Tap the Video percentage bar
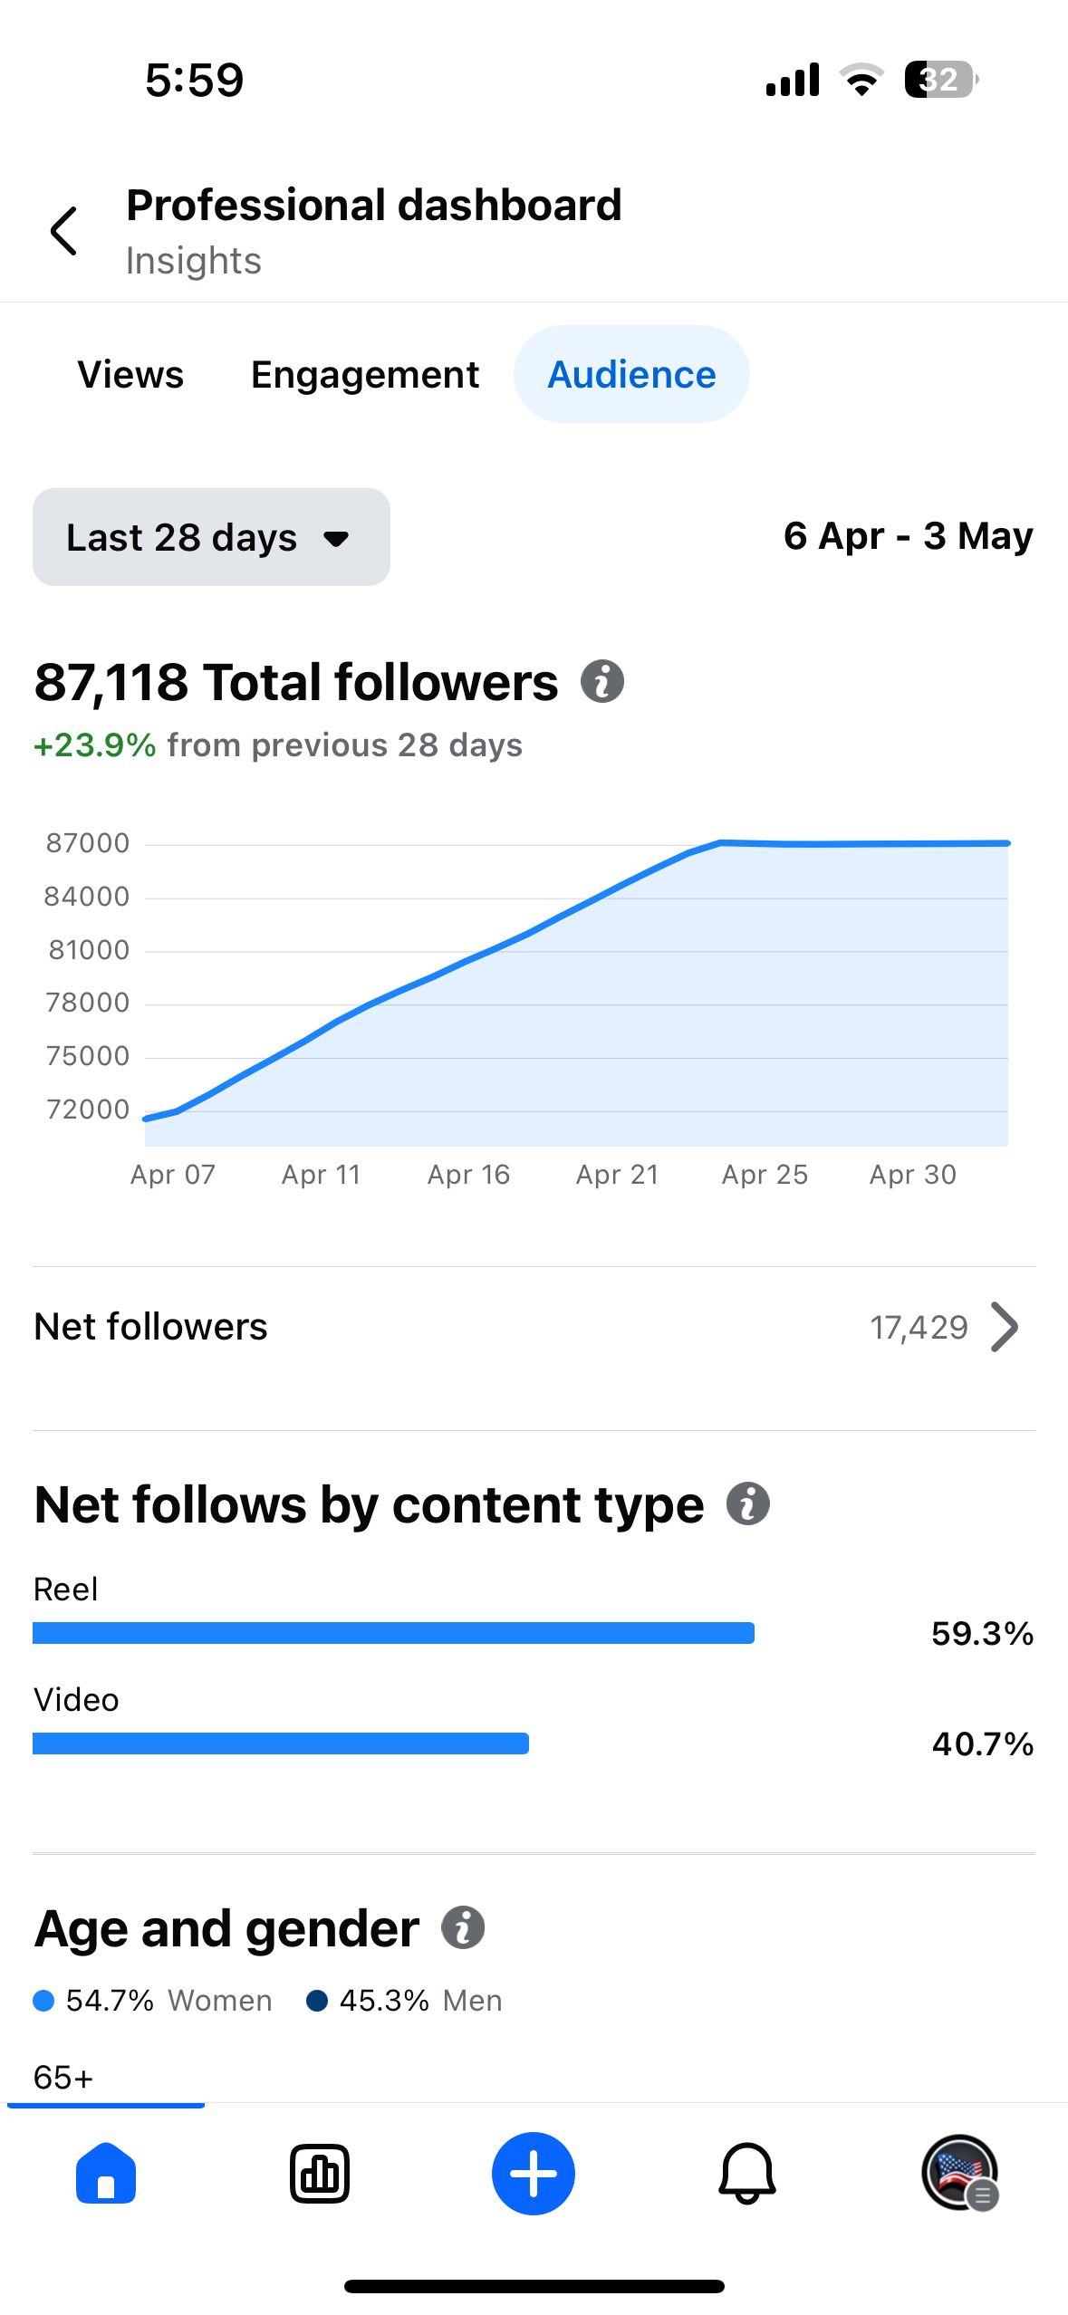1068x2315 pixels. [x=281, y=1743]
